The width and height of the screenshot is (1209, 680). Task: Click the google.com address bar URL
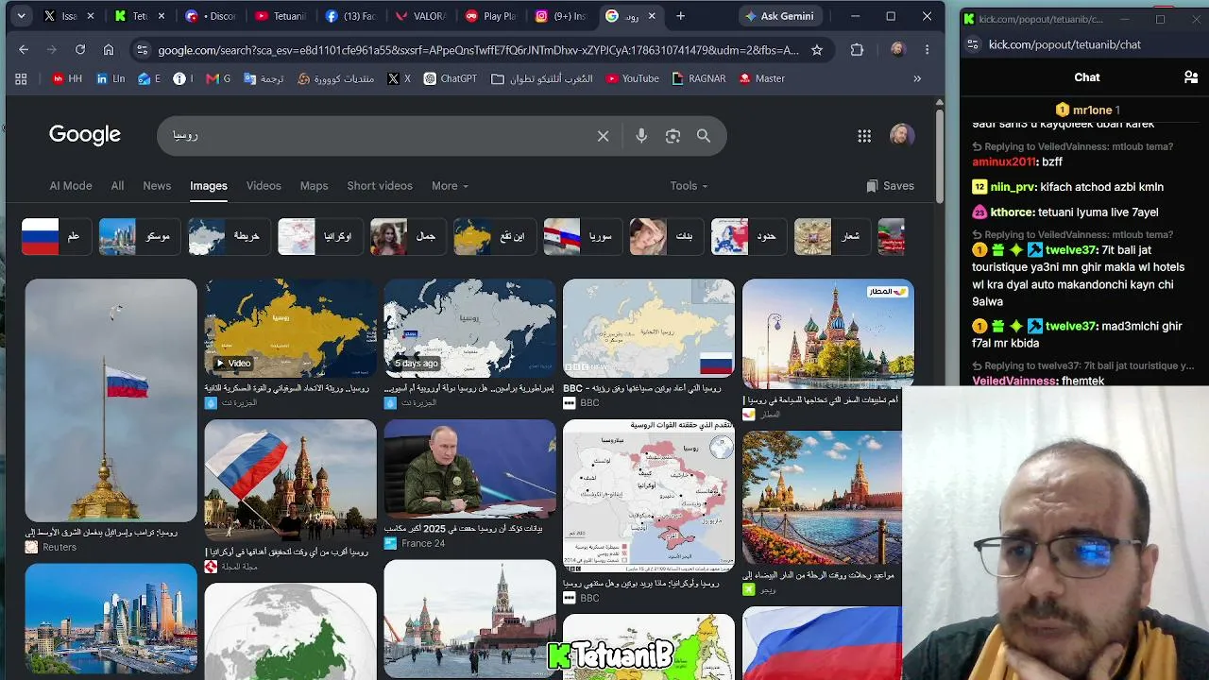click(478, 50)
